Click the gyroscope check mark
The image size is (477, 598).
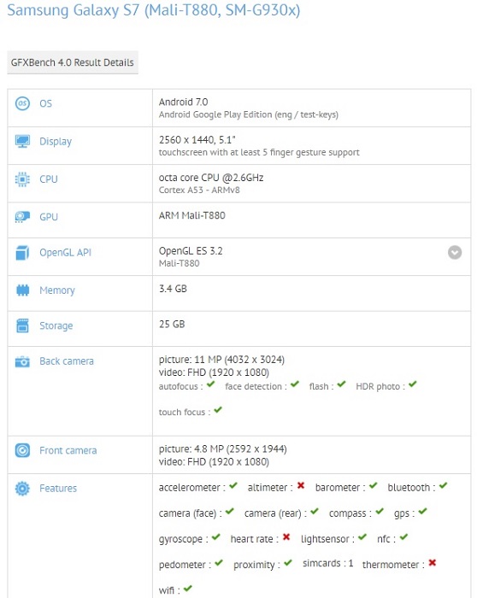pyautogui.click(x=216, y=537)
